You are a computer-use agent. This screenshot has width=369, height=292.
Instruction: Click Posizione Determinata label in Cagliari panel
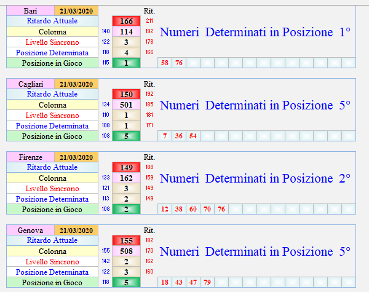coord(52,126)
